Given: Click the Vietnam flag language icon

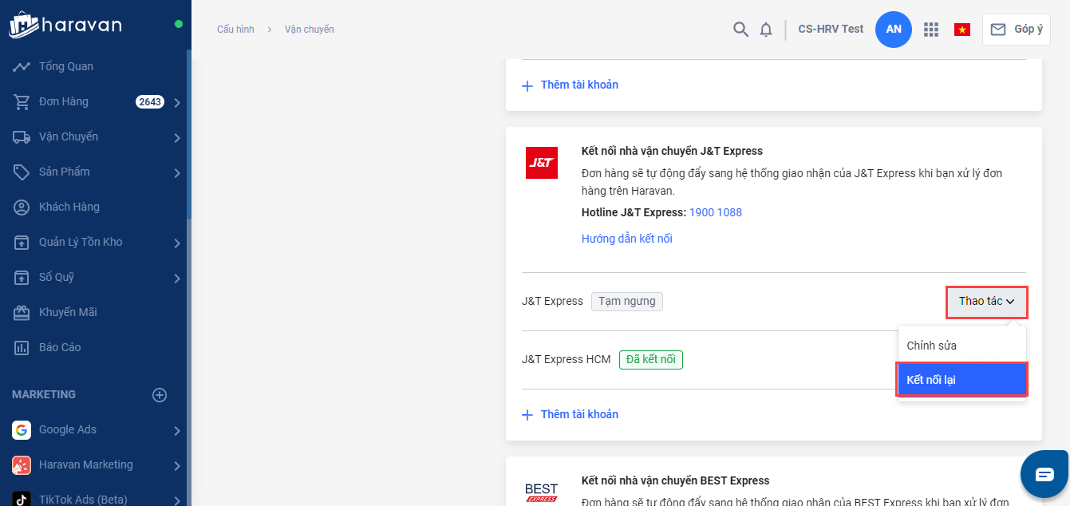Looking at the screenshot, I should click(x=961, y=30).
